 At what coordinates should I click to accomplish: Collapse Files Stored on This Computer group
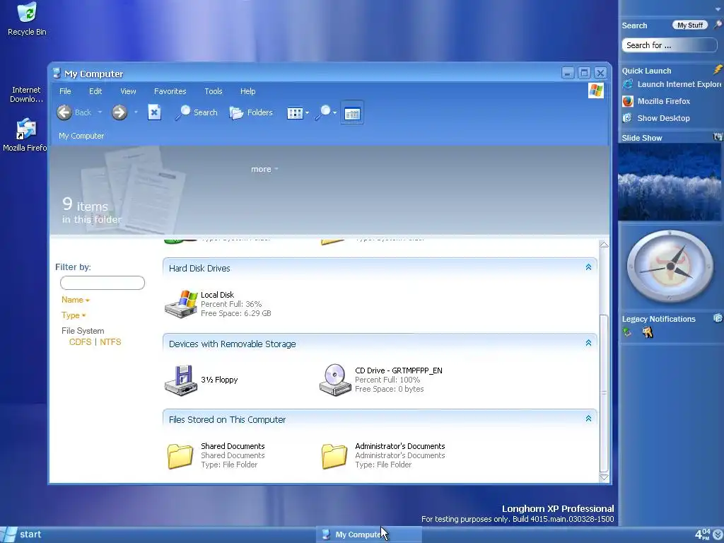click(x=588, y=419)
